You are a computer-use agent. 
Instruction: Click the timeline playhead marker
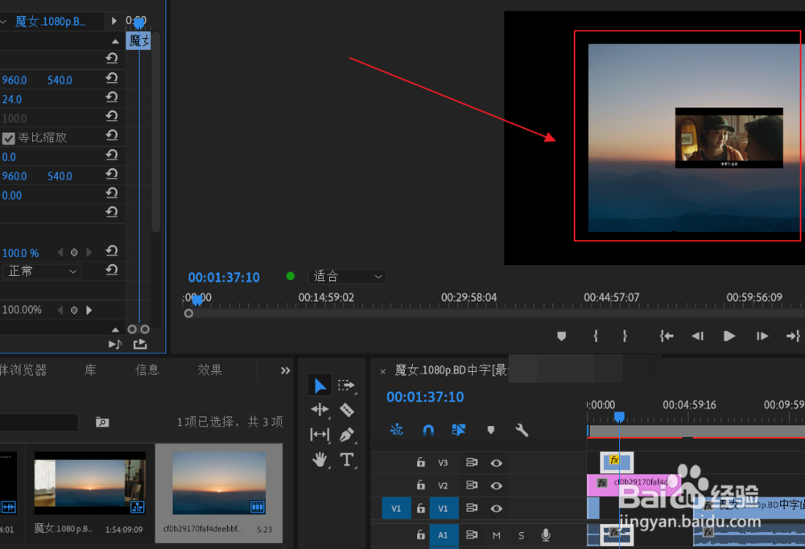point(619,416)
